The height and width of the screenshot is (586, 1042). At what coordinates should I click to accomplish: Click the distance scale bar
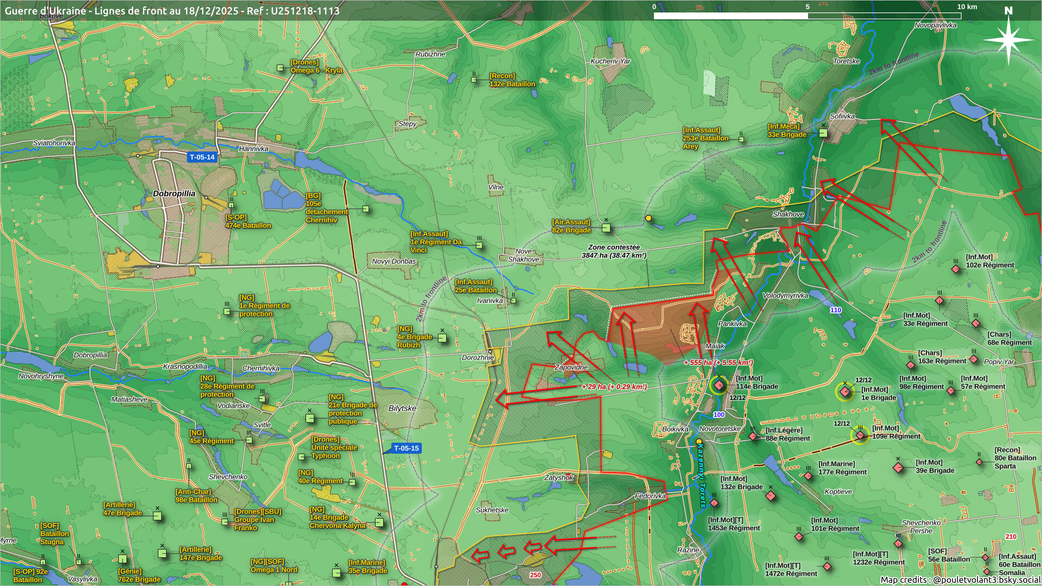(x=808, y=16)
